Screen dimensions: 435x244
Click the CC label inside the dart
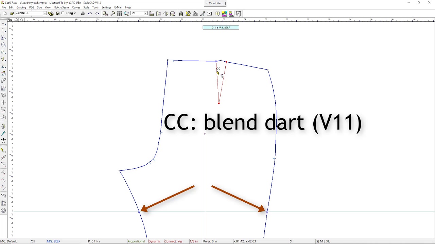click(218, 69)
